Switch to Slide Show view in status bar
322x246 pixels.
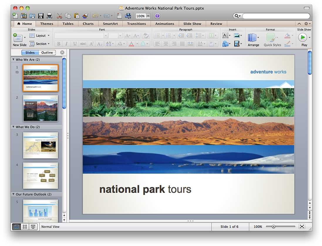pyautogui.click(x=33, y=227)
